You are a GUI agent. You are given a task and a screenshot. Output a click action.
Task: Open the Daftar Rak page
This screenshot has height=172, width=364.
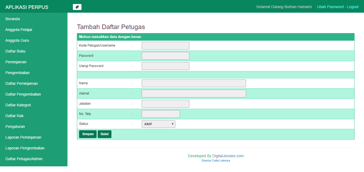click(x=14, y=116)
